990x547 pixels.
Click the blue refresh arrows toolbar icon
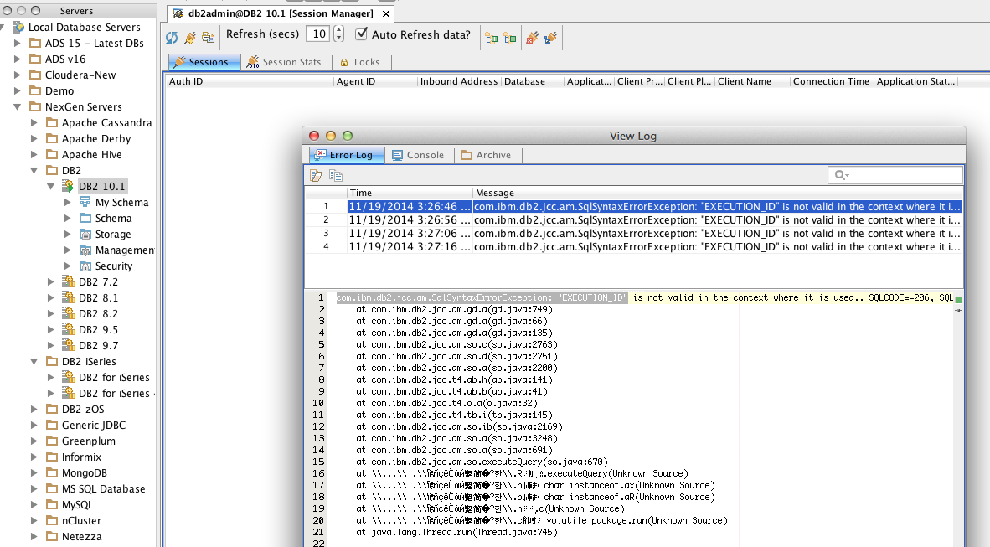point(172,38)
